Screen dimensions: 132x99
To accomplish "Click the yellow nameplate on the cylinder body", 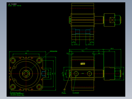I will pos(83,64).
